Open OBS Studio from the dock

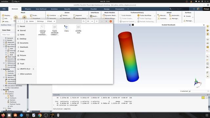pos(46,115)
